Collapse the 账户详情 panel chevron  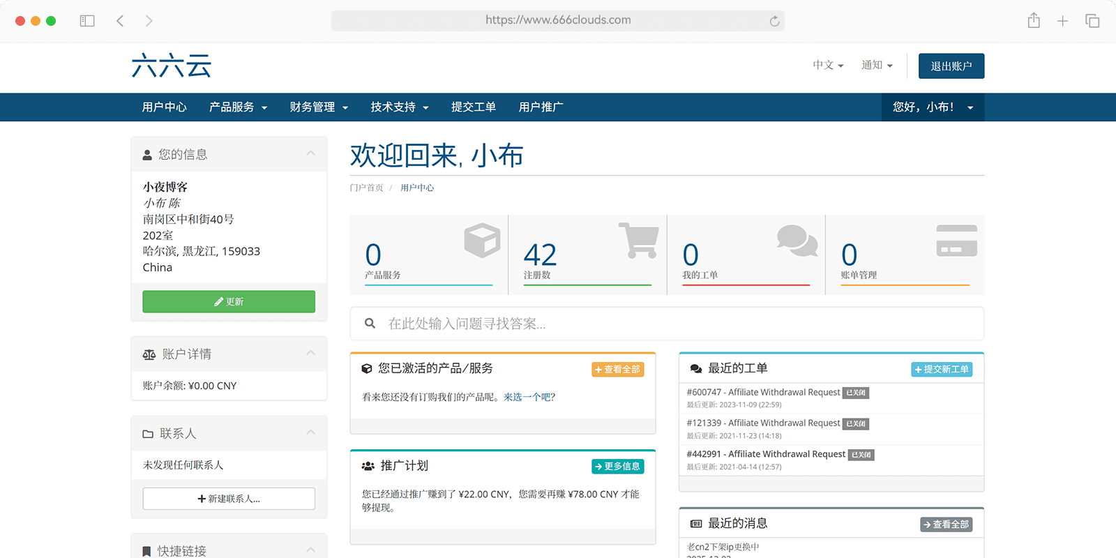coord(310,353)
